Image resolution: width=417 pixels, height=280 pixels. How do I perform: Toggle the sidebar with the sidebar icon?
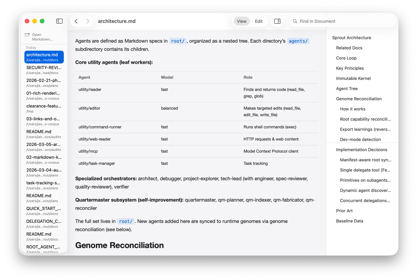(59, 21)
